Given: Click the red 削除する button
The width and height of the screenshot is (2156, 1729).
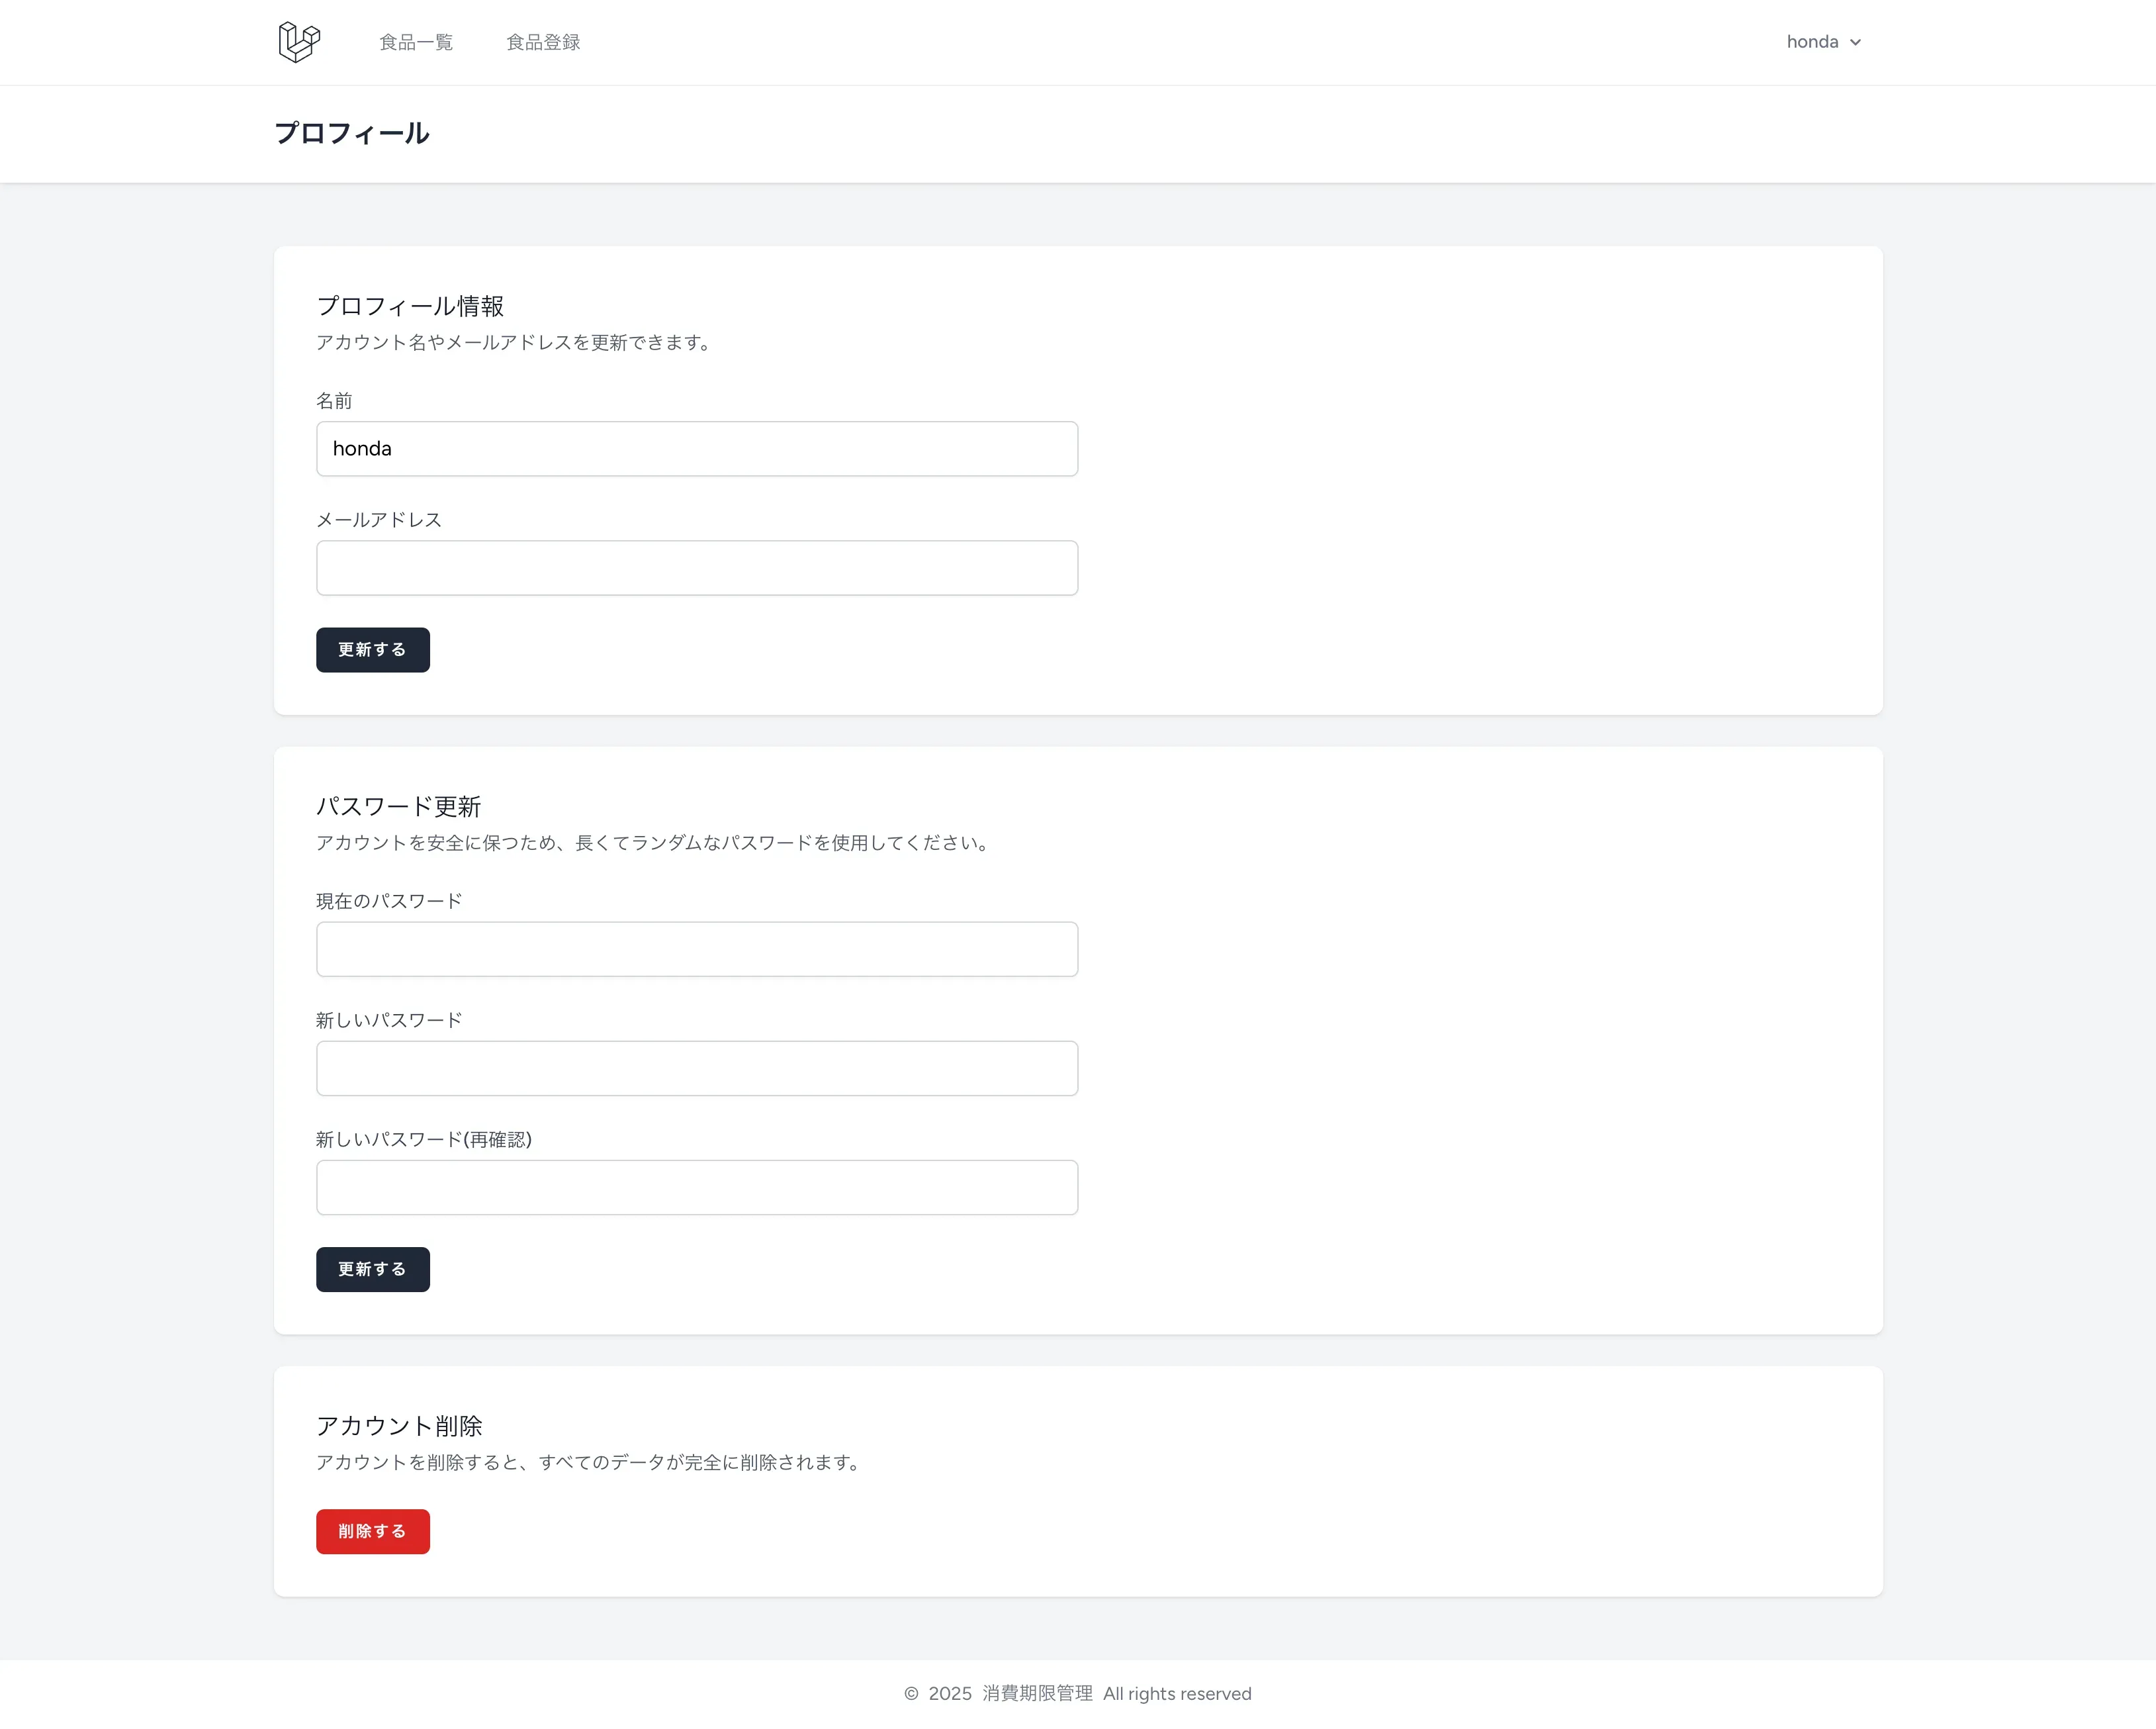Looking at the screenshot, I should [372, 1531].
